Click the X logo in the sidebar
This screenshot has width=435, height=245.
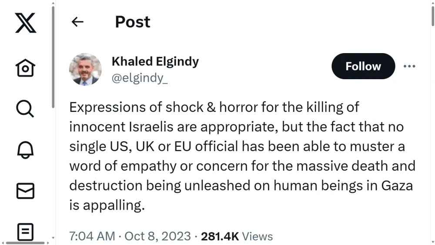point(25,23)
